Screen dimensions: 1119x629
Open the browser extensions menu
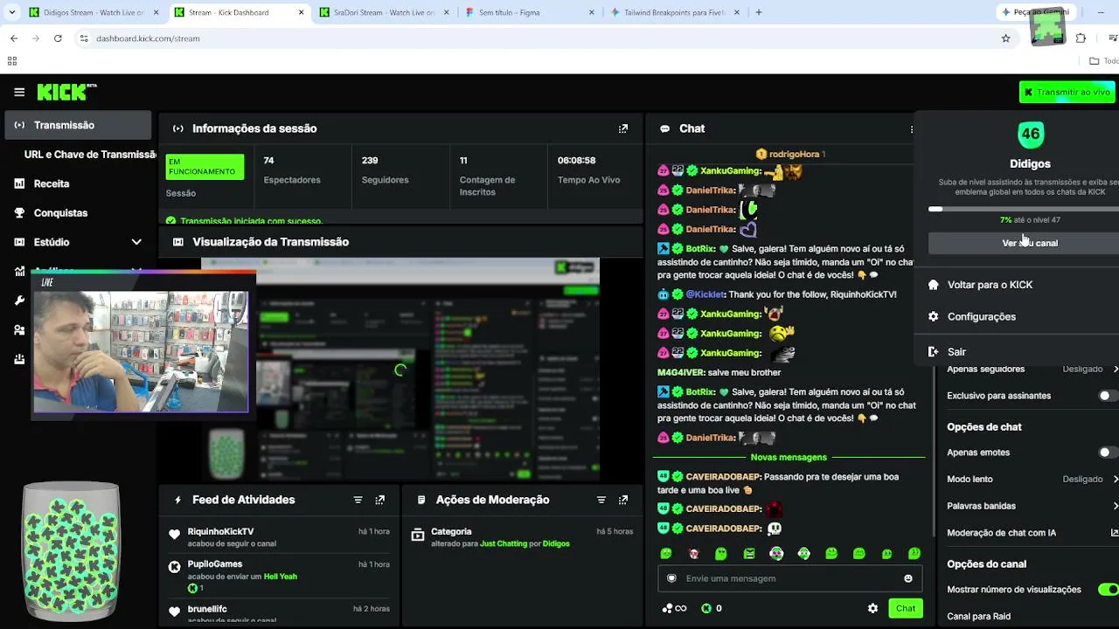[1081, 38]
